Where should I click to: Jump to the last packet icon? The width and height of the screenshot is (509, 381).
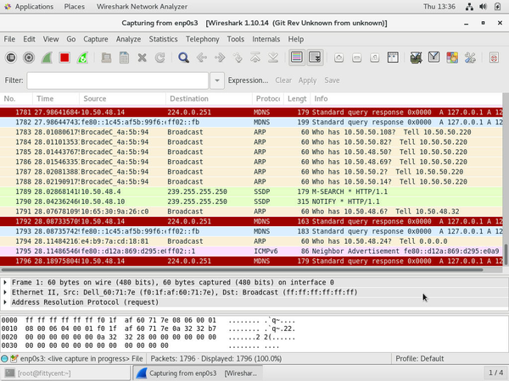(x=273, y=58)
